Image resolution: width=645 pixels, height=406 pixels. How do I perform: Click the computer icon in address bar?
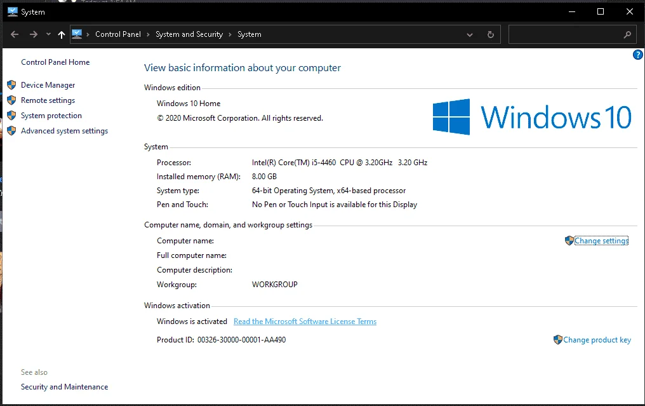(77, 34)
